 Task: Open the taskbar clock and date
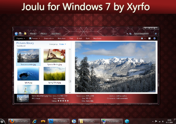point(169,121)
